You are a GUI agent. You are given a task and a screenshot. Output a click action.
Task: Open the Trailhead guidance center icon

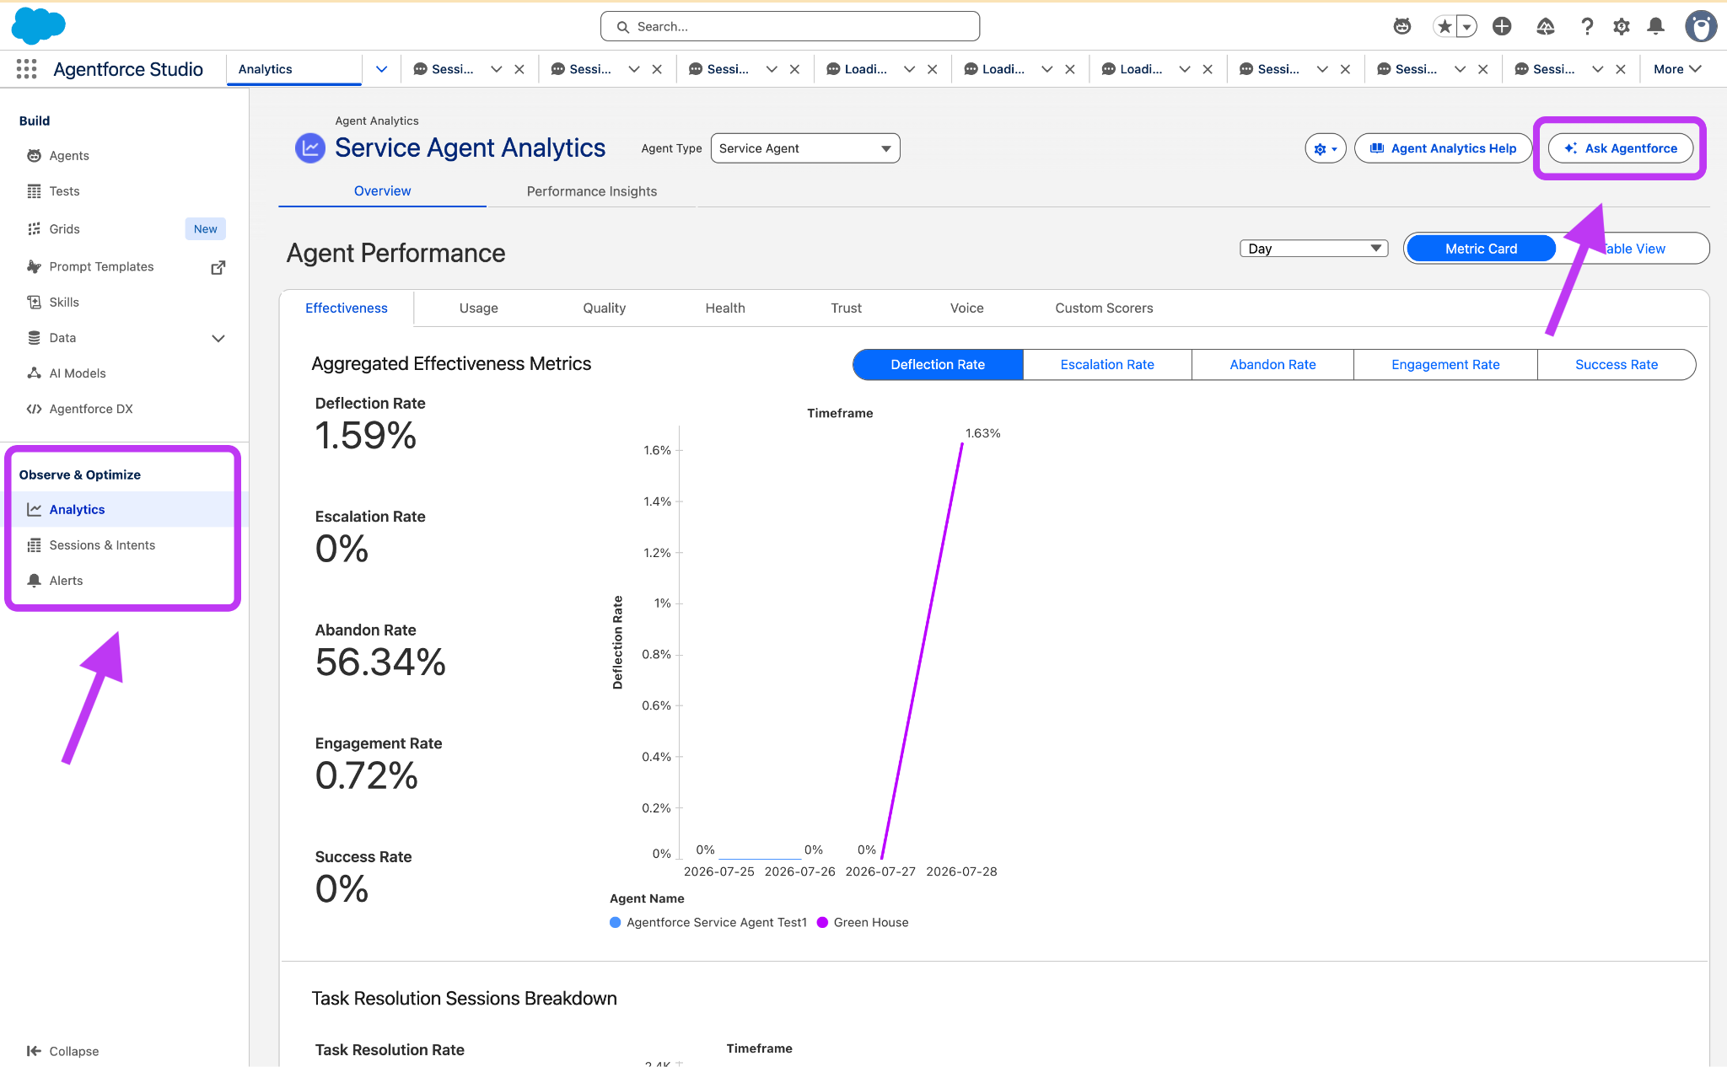point(1545,26)
